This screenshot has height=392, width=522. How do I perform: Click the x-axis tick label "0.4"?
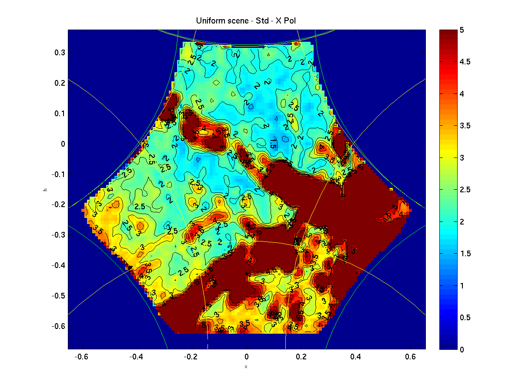pyautogui.click(x=356, y=357)
